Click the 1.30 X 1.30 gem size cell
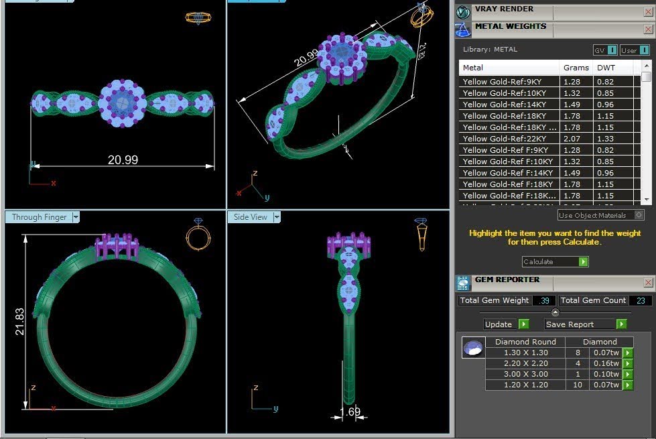The width and height of the screenshot is (656, 439). [x=525, y=353]
